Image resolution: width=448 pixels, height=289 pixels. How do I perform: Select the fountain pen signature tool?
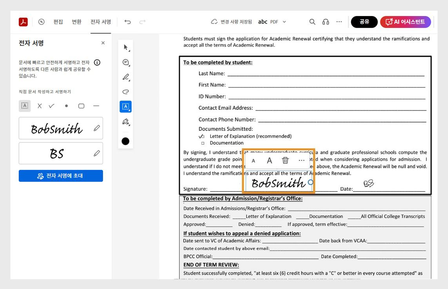pyautogui.click(x=126, y=122)
